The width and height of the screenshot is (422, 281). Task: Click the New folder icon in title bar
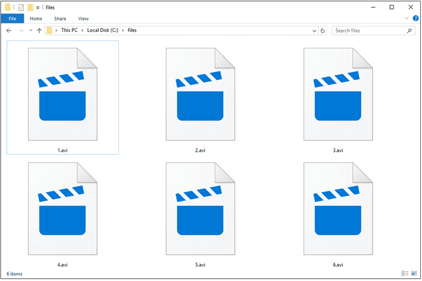31,7
